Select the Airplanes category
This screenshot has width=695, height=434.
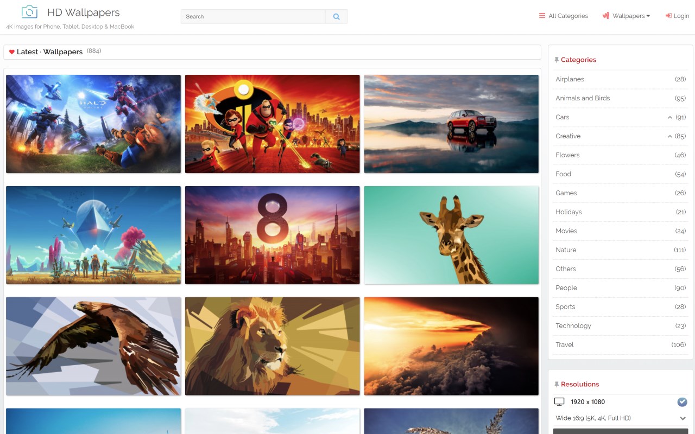tap(570, 79)
